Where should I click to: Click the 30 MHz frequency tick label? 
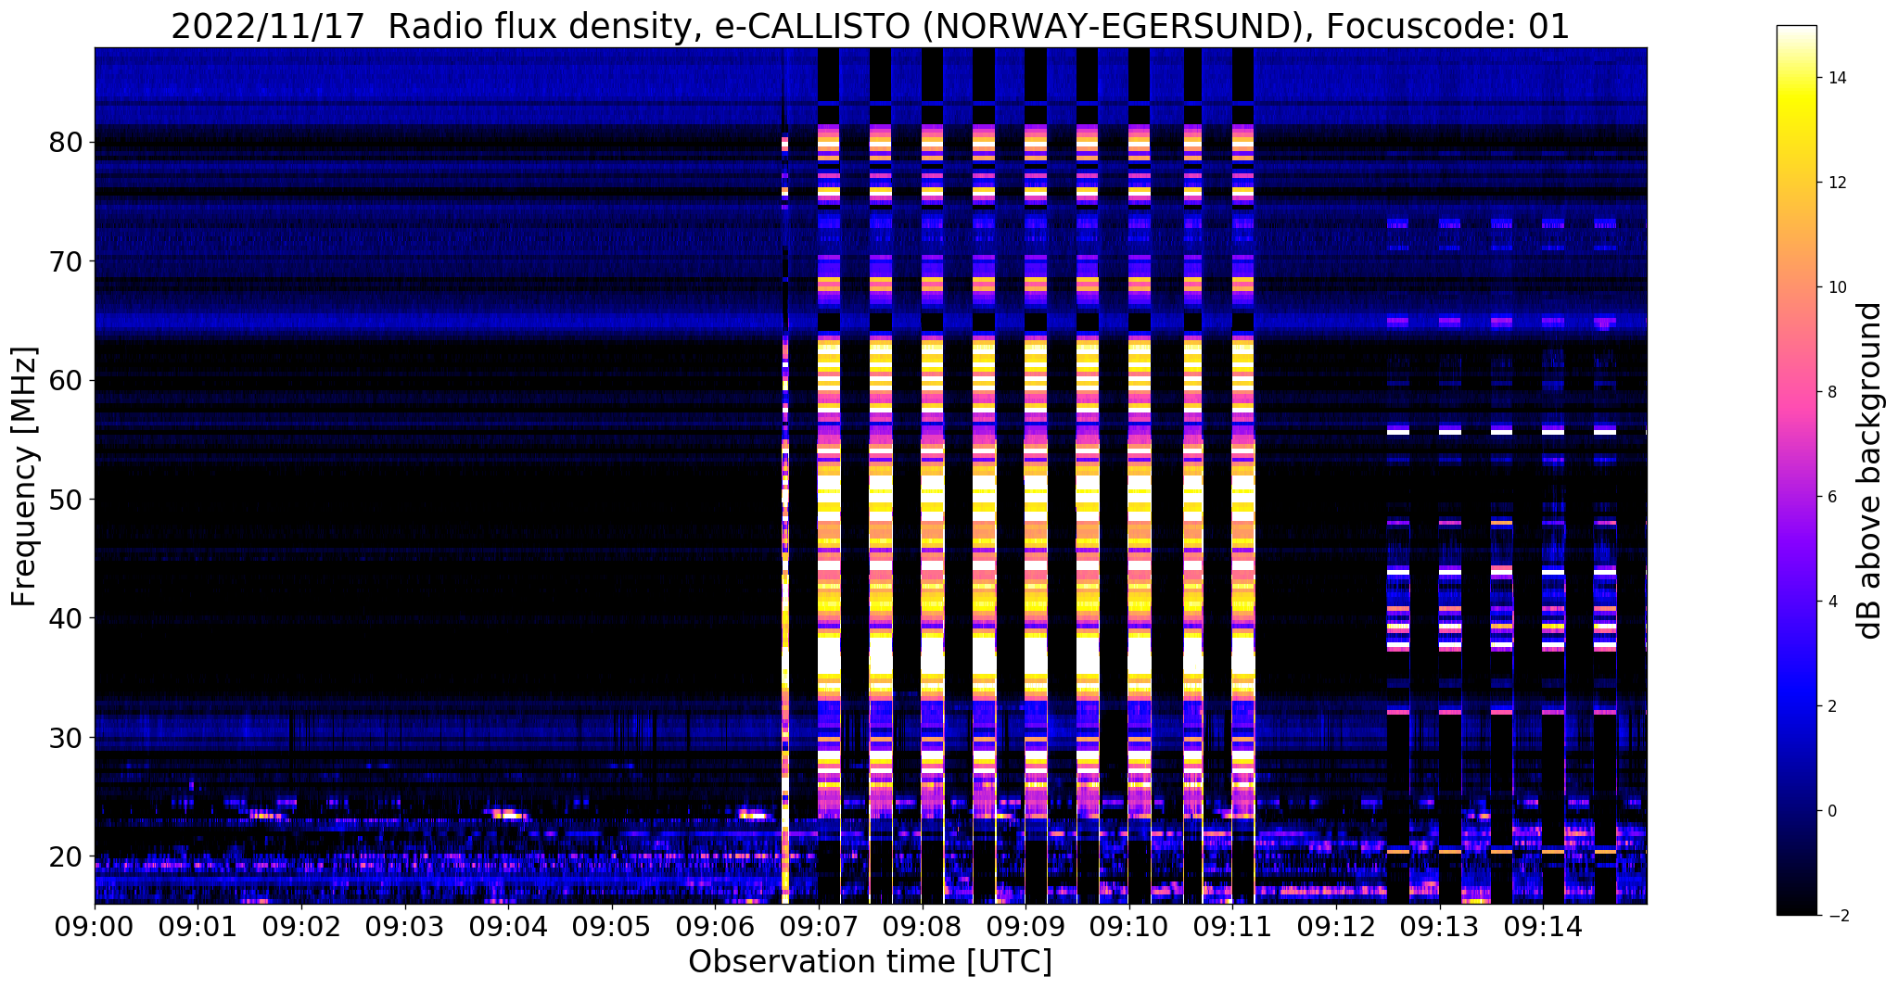[66, 737]
